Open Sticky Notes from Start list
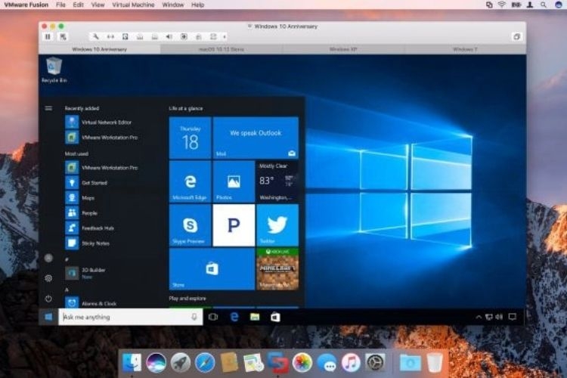The height and width of the screenshot is (378, 567). click(88, 243)
